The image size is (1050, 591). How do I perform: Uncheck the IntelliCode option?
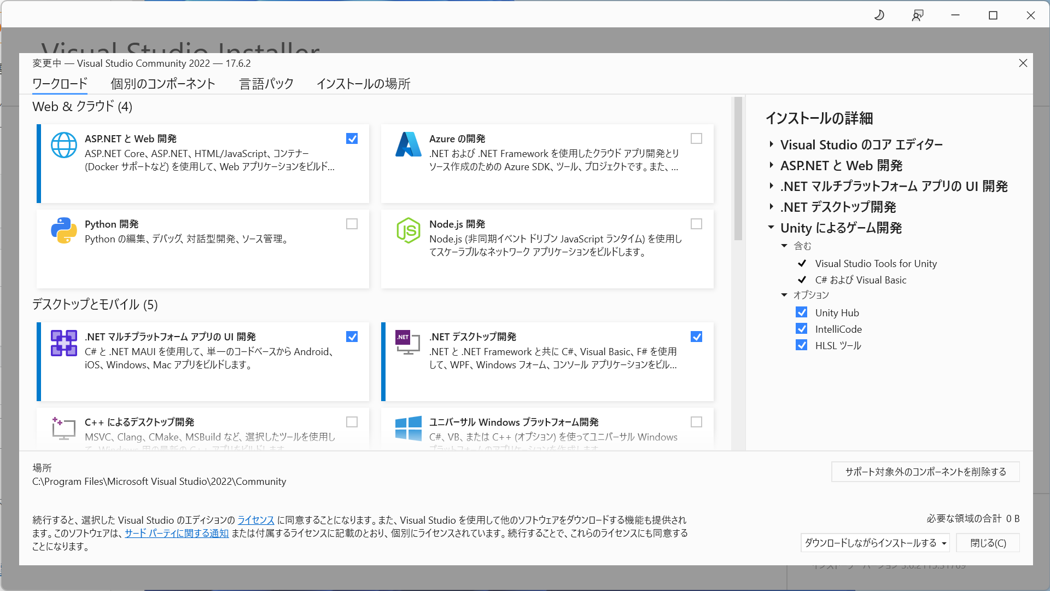click(802, 329)
